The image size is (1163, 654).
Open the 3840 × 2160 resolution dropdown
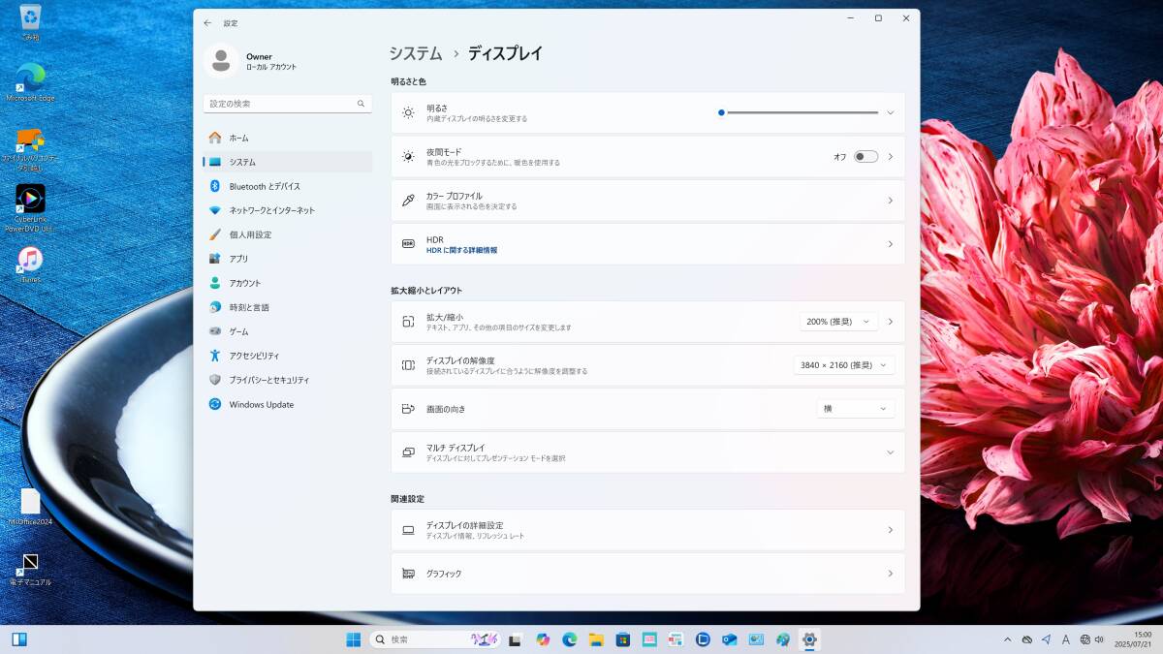click(843, 365)
